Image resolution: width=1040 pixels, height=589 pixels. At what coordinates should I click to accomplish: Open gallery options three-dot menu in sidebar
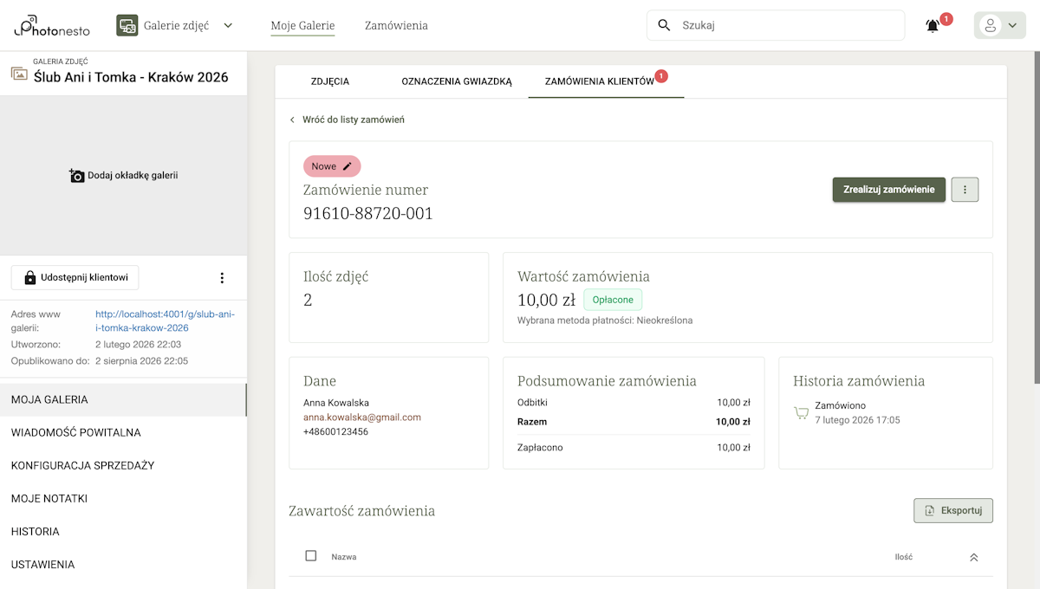pyautogui.click(x=222, y=278)
